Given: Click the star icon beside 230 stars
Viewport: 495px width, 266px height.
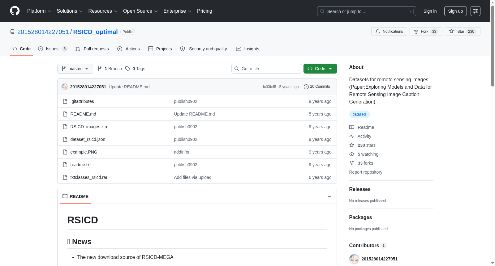Looking at the screenshot, I should 352,145.
